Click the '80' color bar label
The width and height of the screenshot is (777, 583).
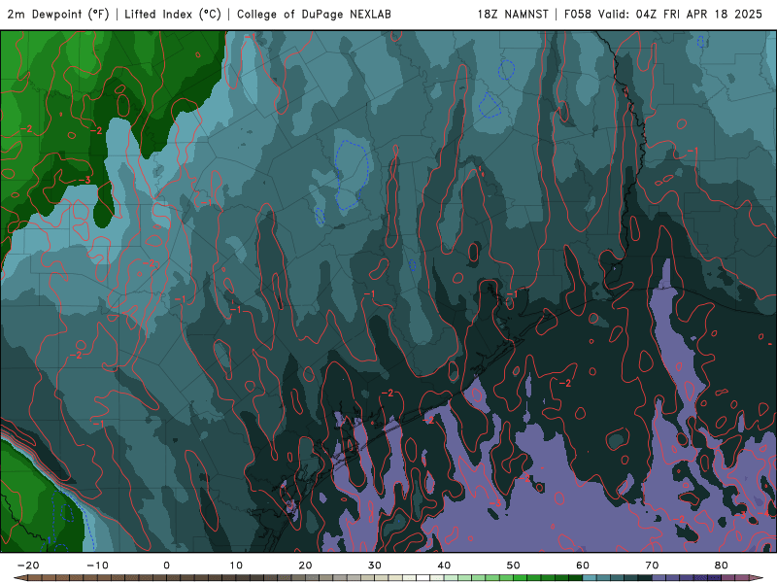point(722,566)
